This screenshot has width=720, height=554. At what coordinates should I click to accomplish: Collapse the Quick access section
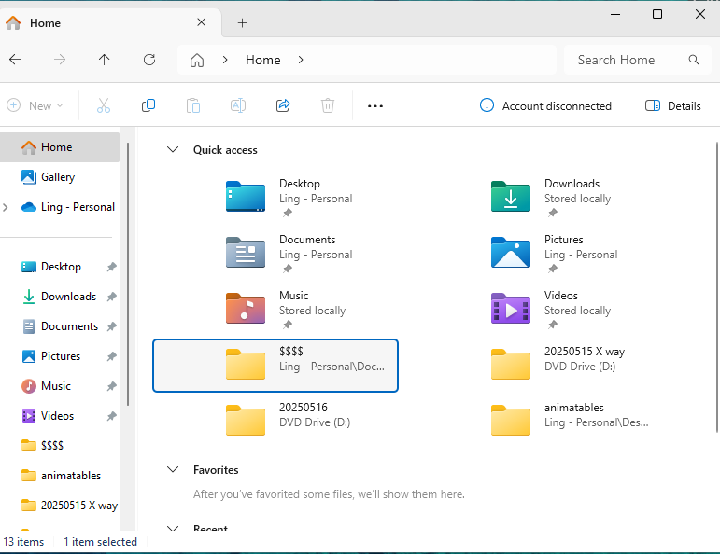[172, 149]
